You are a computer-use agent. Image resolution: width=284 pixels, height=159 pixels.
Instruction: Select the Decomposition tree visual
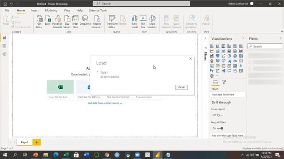click(x=223, y=71)
